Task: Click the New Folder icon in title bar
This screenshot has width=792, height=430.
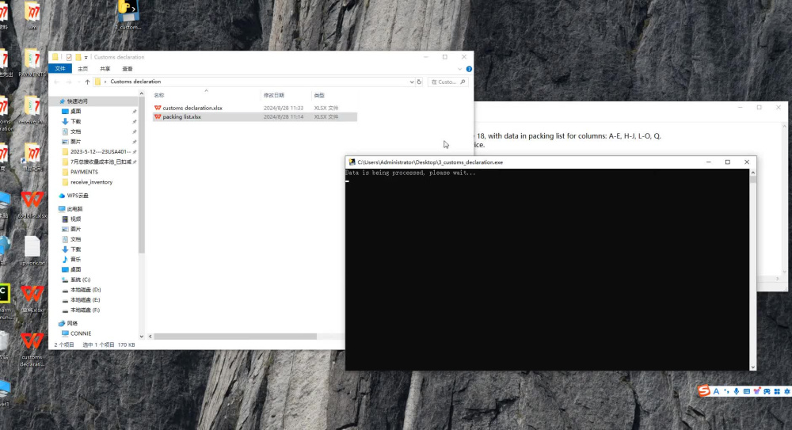Action: 78,57
